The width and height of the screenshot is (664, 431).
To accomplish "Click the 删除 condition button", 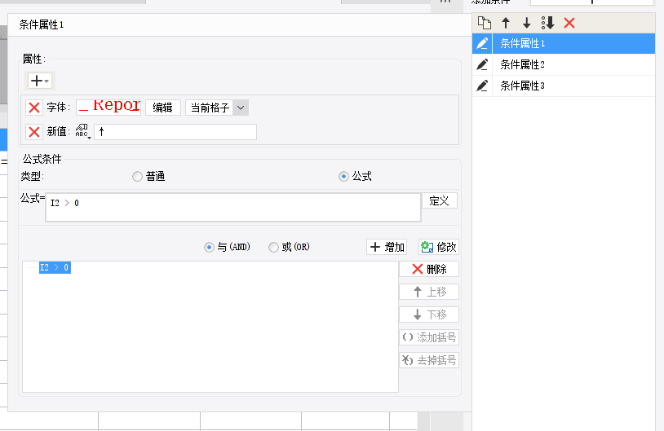I will (429, 269).
